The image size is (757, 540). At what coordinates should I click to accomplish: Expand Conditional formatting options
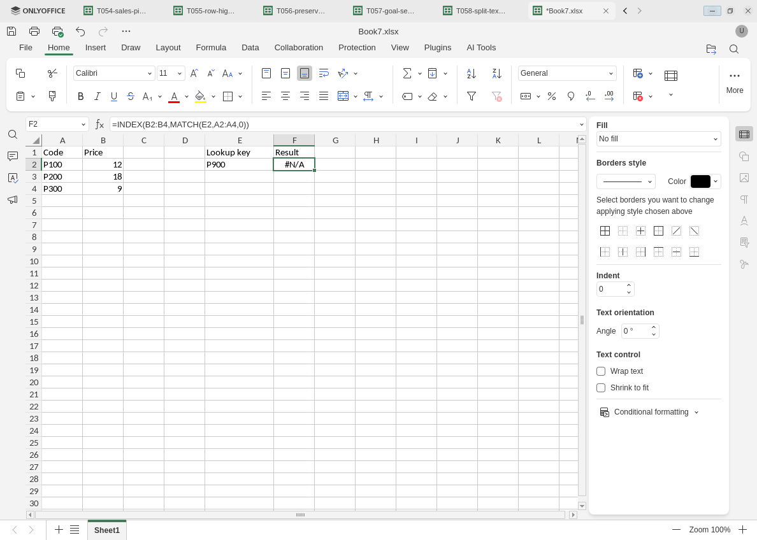(x=696, y=412)
